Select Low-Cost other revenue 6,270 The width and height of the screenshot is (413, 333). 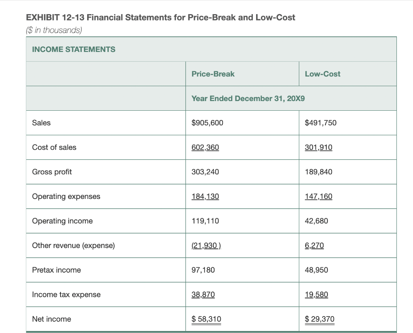click(314, 245)
